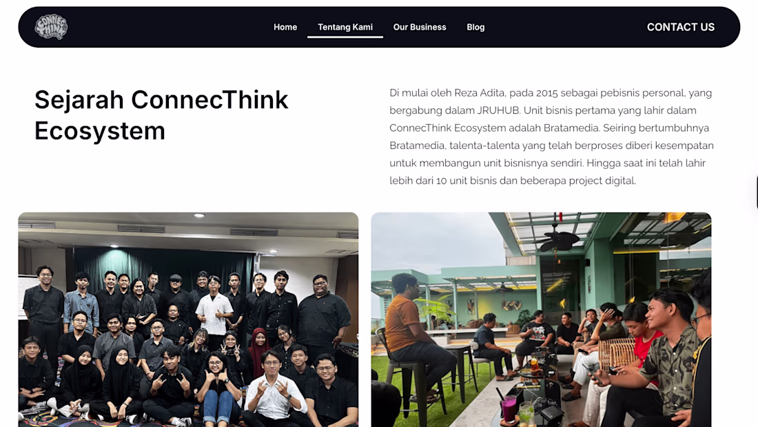The width and height of the screenshot is (758, 427).
Task: Open the Our Business menu item
Action: 420,27
